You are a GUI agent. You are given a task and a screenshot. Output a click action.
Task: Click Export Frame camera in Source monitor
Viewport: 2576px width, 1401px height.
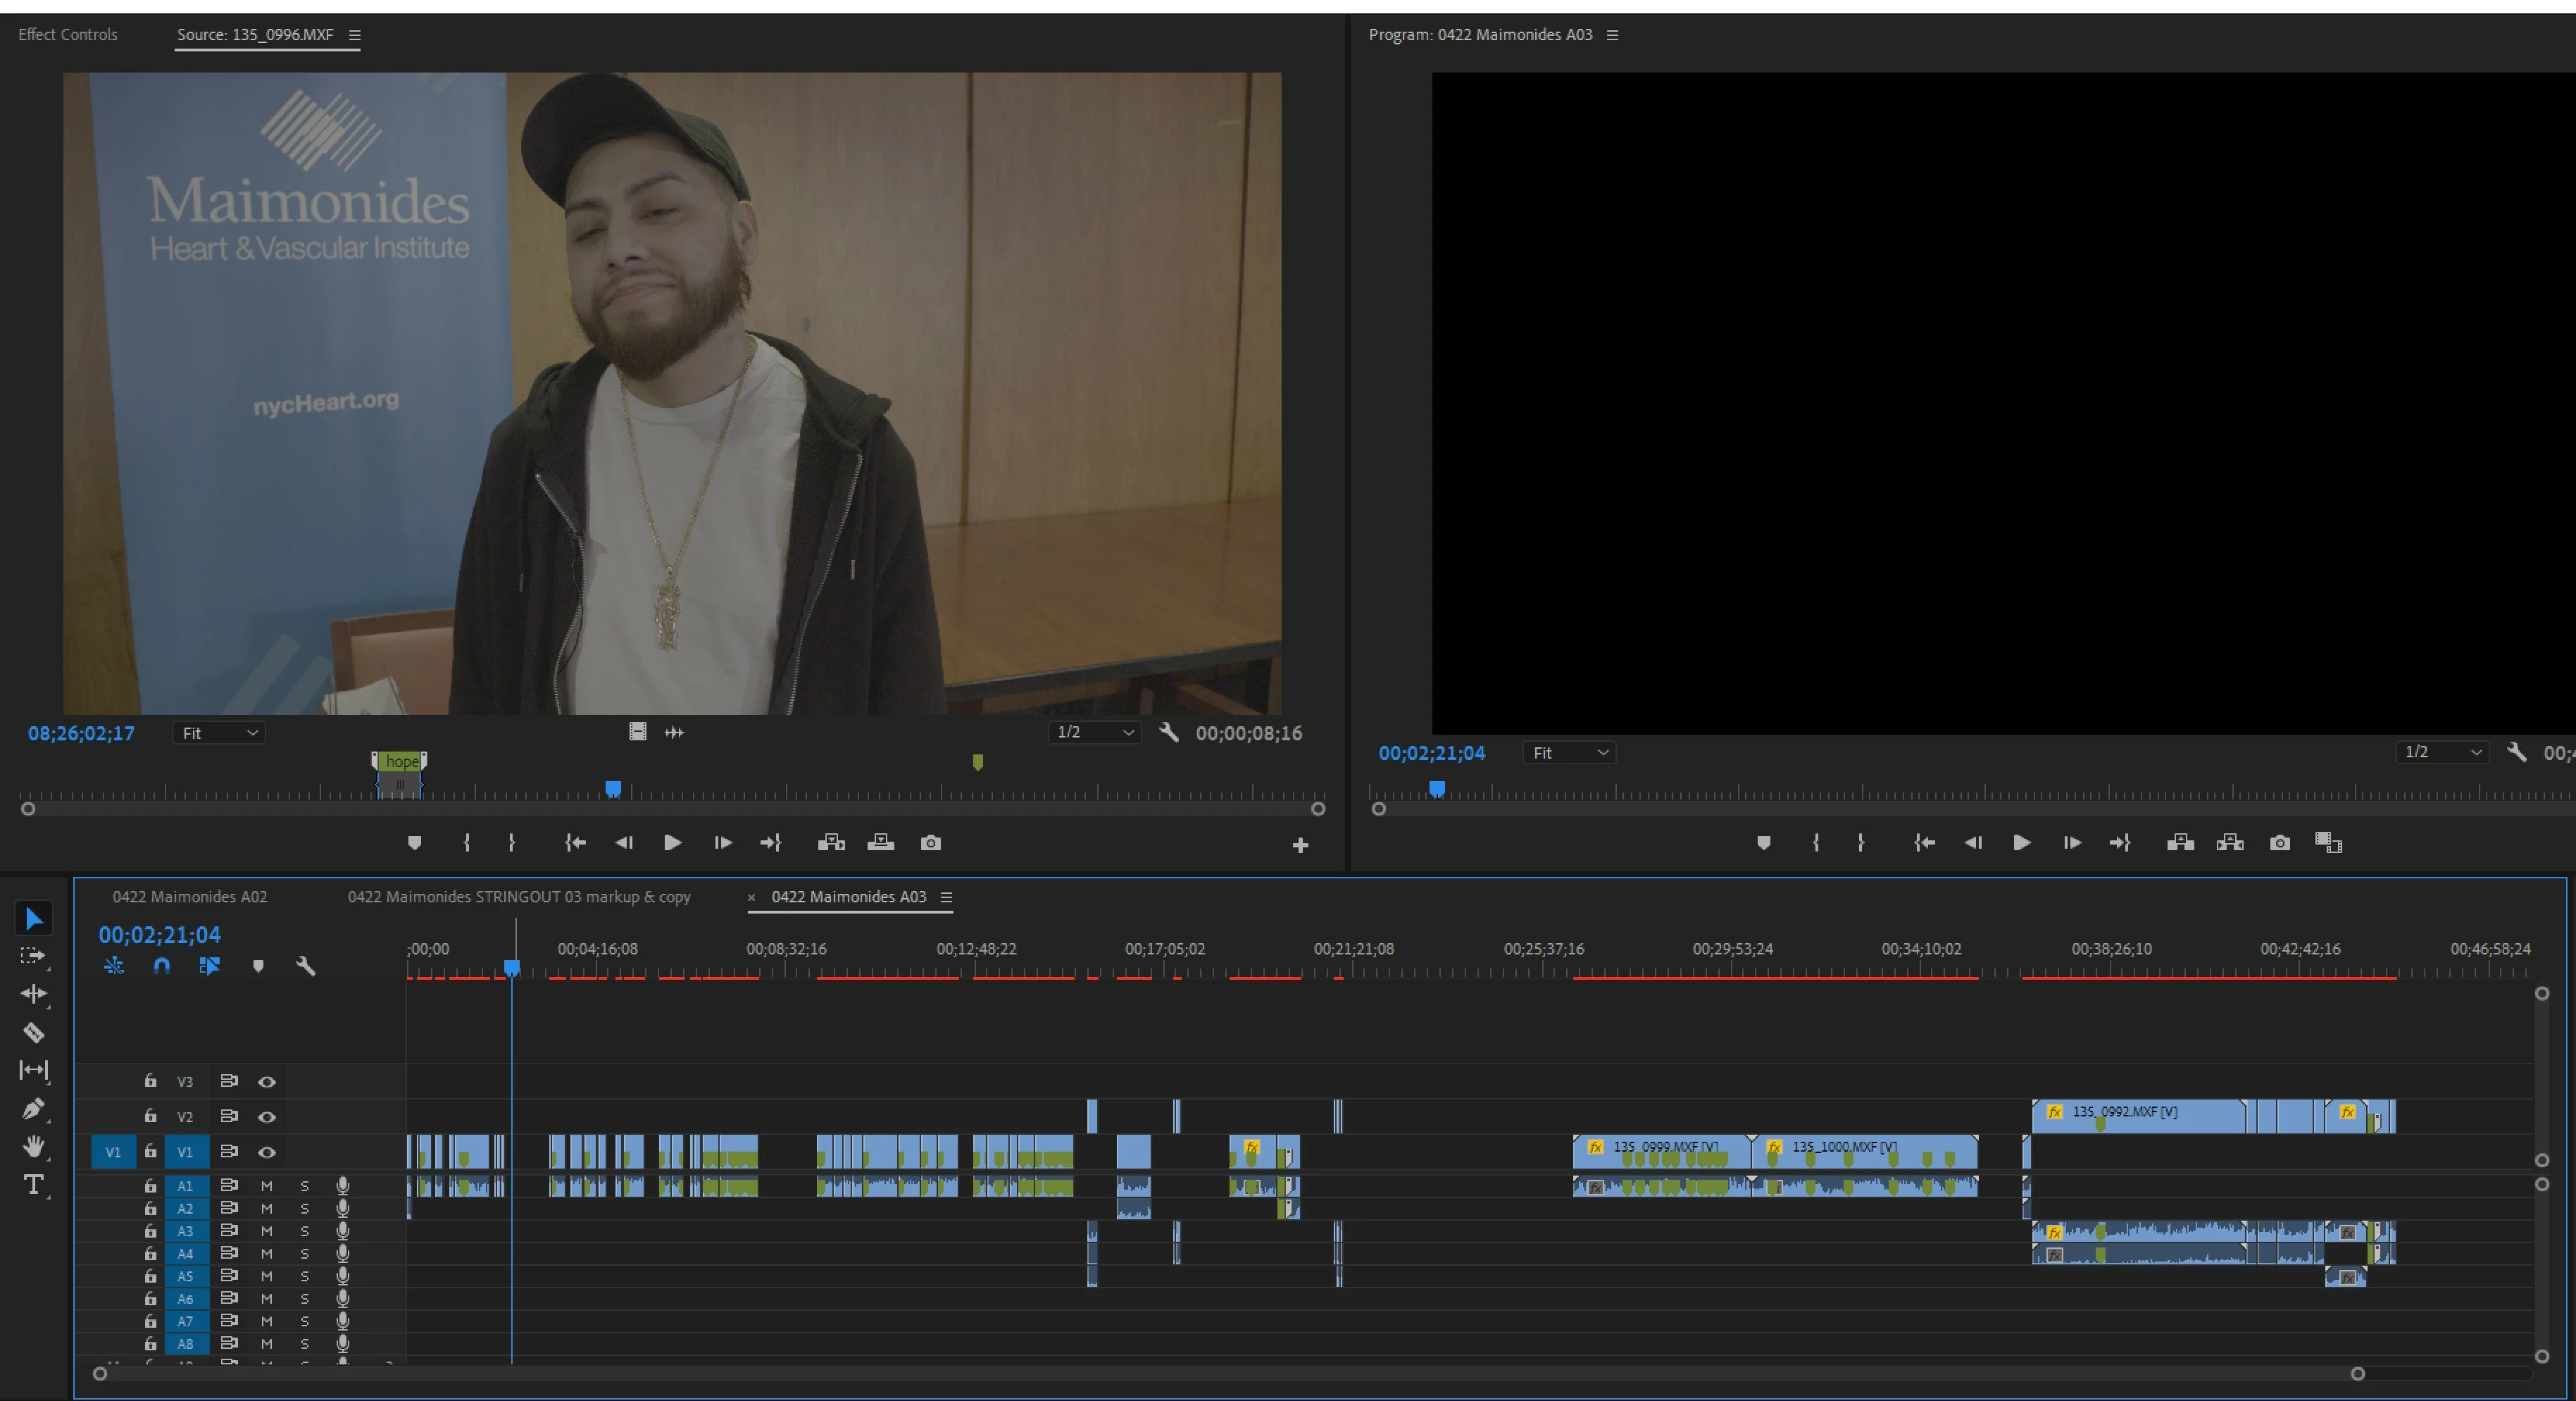[930, 843]
